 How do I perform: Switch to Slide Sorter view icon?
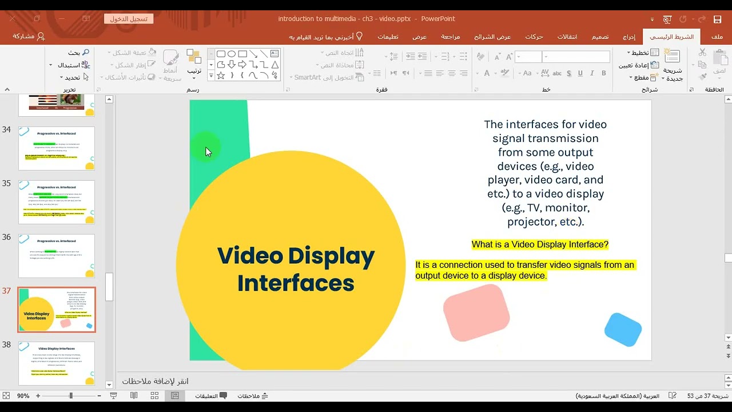pos(154,395)
